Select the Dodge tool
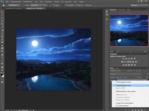 click(x=2, y=51)
